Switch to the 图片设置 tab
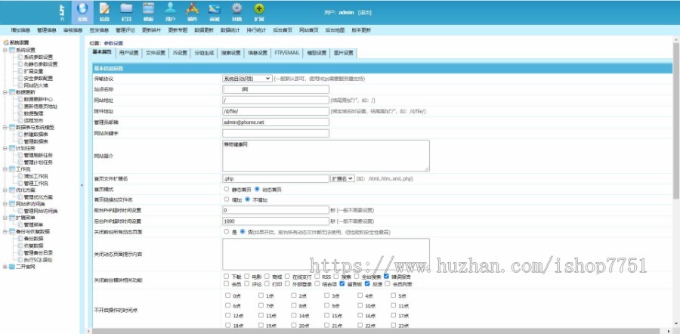Screen dimensions: 680x334 click(343, 53)
